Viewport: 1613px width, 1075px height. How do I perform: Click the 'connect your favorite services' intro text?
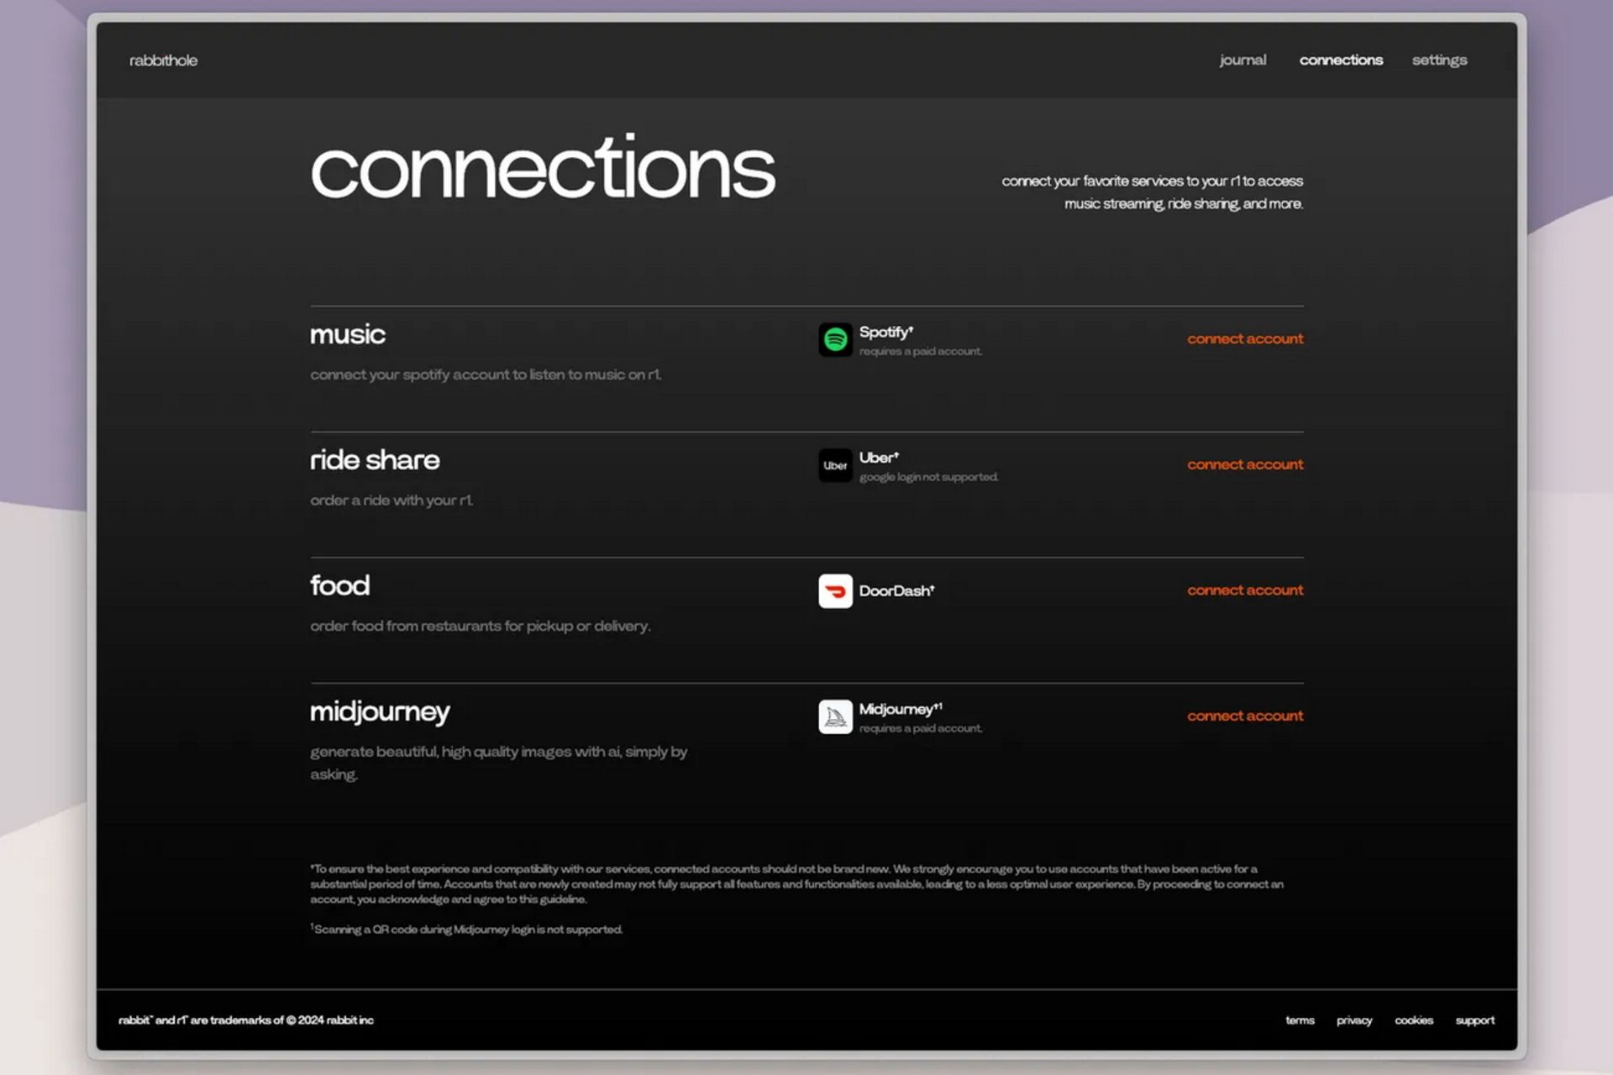1152,192
